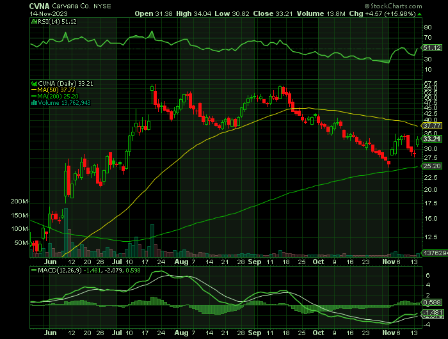Select the Close 33.21 value in the header
Viewport: 448px width, 339px height.
click(273, 13)
